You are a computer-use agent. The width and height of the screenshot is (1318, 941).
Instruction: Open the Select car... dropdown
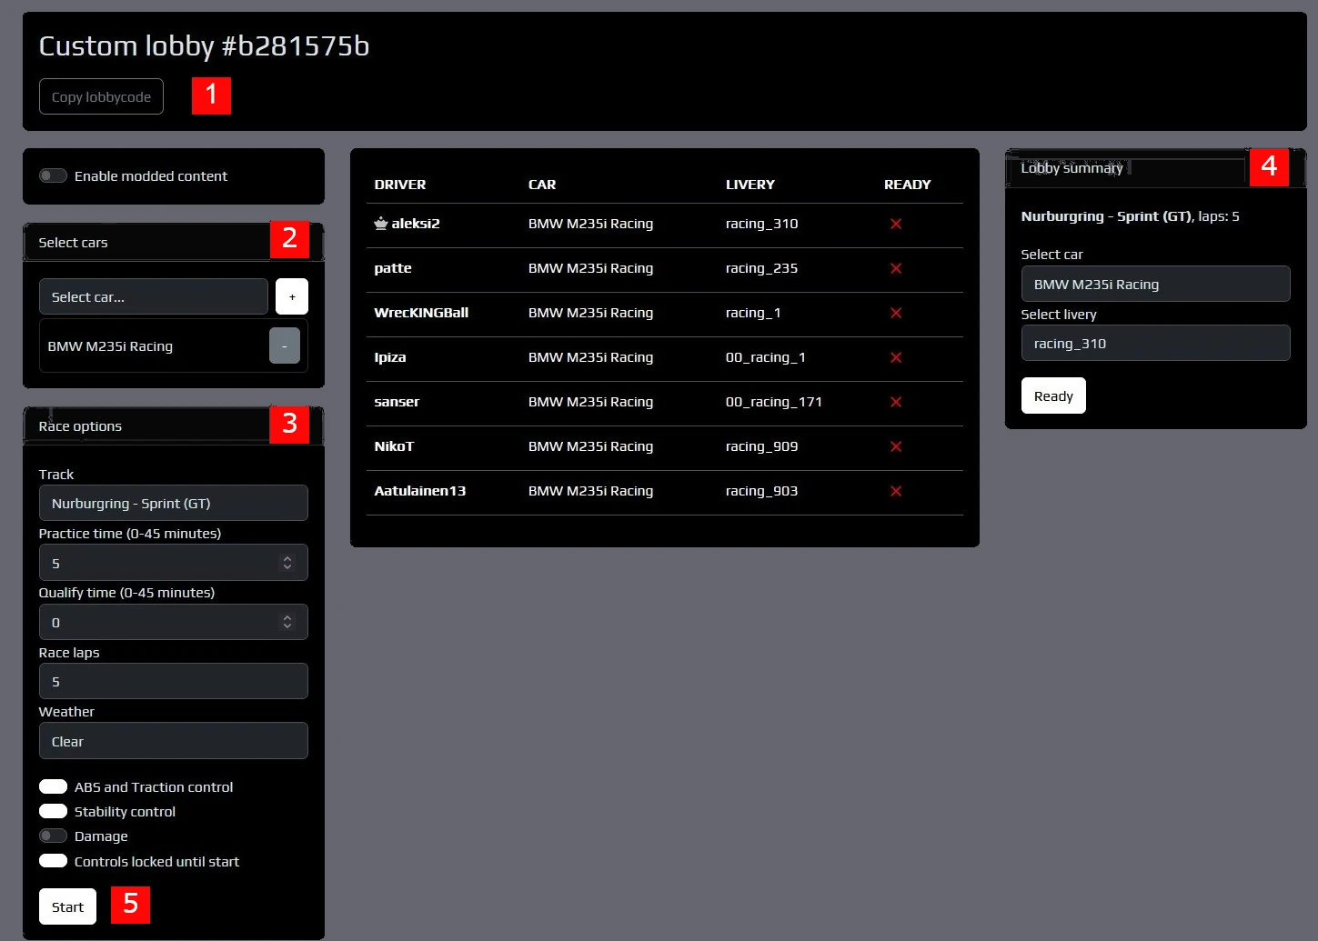pyautogui.click(x=154, y=296)
